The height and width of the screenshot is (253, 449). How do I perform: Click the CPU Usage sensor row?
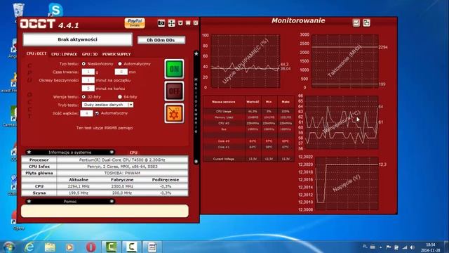(x=248, y=111)
